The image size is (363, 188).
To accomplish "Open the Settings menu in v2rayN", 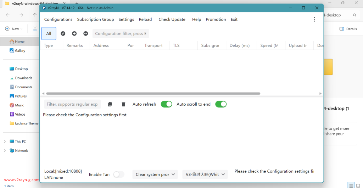I will point(127,20).
